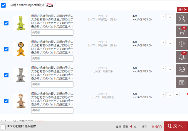Uncheck the brown duck toy item
Viewport: 188px width, 131px height.
(x=6, y=101)
